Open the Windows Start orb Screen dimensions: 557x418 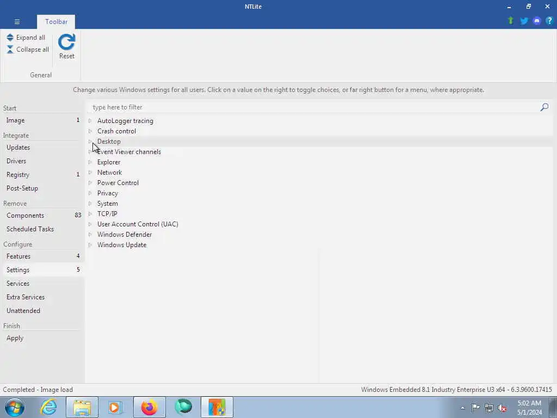(15, 407)
